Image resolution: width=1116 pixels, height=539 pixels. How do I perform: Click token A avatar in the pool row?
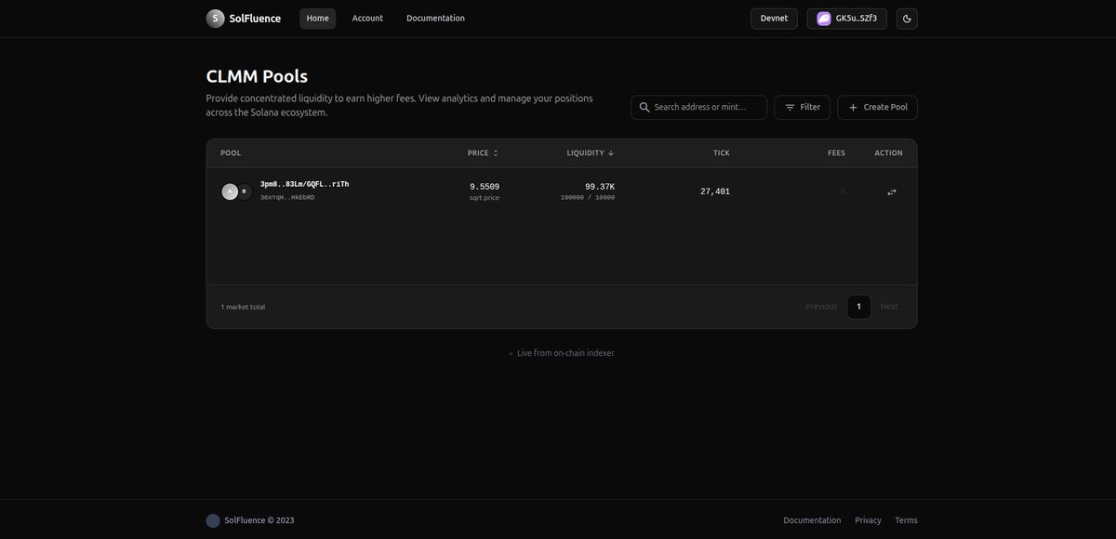230,191
